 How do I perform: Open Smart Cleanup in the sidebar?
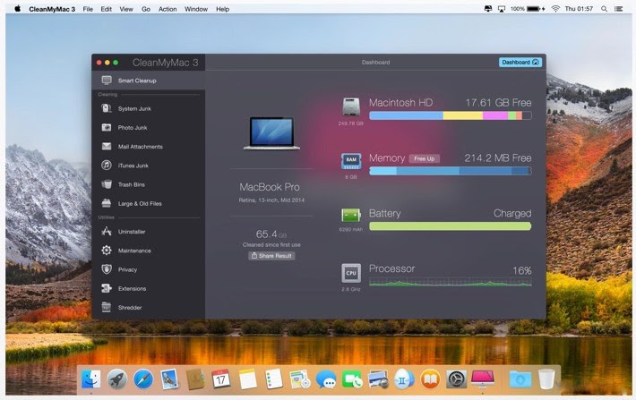click(148, 81)
